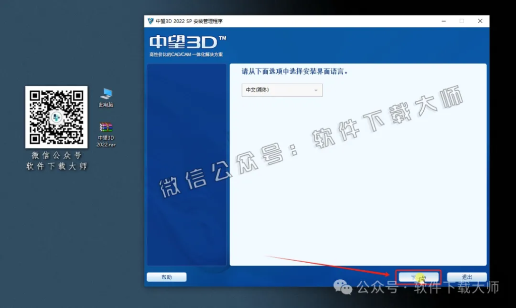516x308 pixels.
Task: Click the blue monitor icon of 此电脑
Action: pos(106,93)
